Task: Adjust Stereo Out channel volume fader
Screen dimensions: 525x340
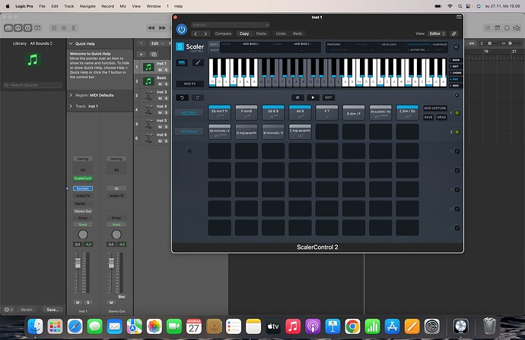Action: [111, 263]
